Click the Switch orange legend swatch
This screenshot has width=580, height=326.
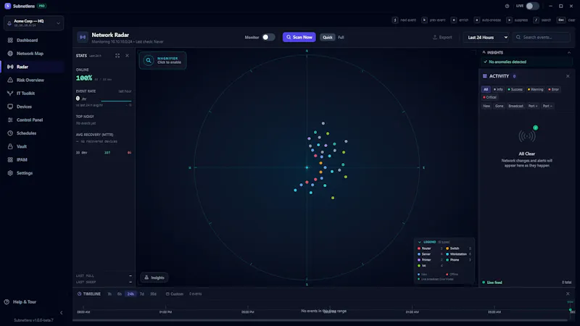pos(447,248)
